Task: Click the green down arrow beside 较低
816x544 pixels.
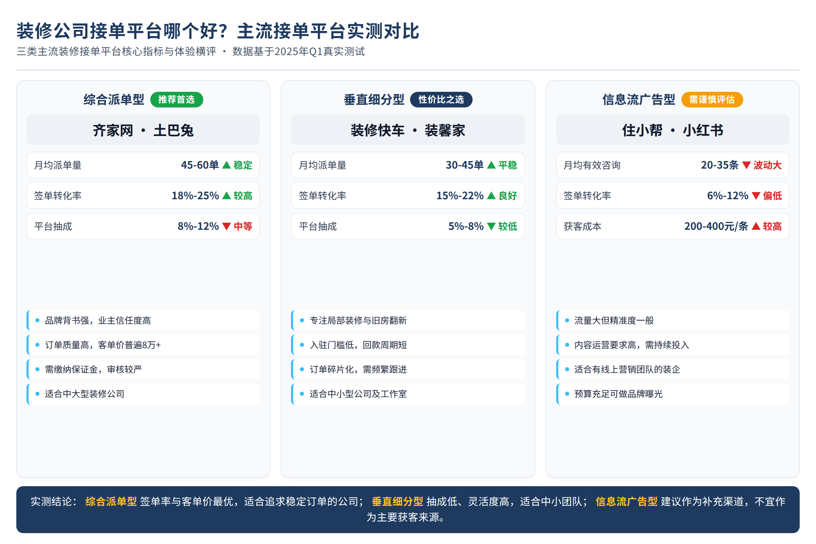Action: click(491, 226)
